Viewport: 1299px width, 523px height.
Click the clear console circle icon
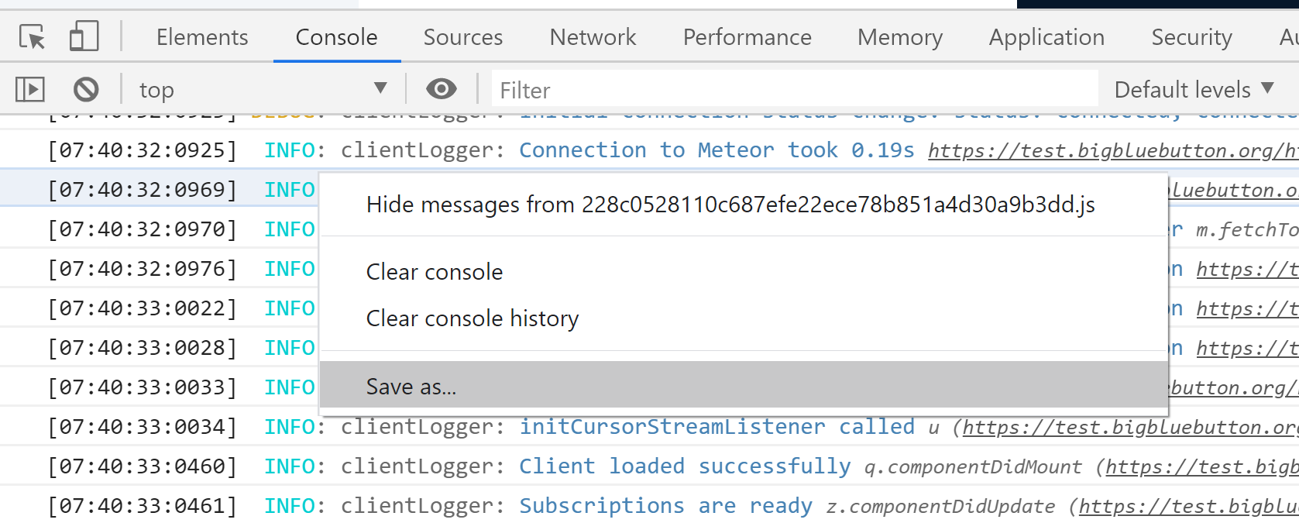pyautogui.click(x=86, y=90)
